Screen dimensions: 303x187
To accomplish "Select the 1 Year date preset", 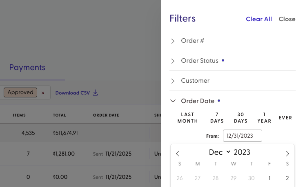I will click(x=264, y=118).
